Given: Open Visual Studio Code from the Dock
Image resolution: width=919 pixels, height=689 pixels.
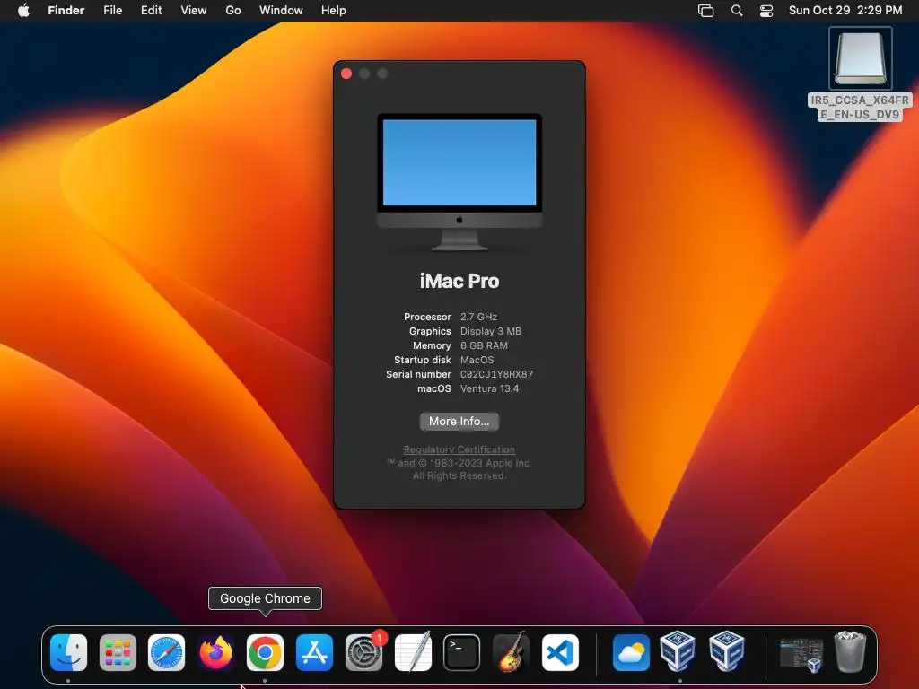Looking at the screenshot, I should (x=560, y=652).
